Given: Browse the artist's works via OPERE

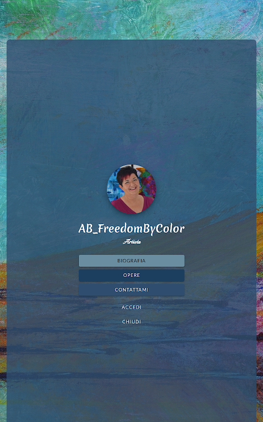Looking at the screenshot, I should 131,275.
